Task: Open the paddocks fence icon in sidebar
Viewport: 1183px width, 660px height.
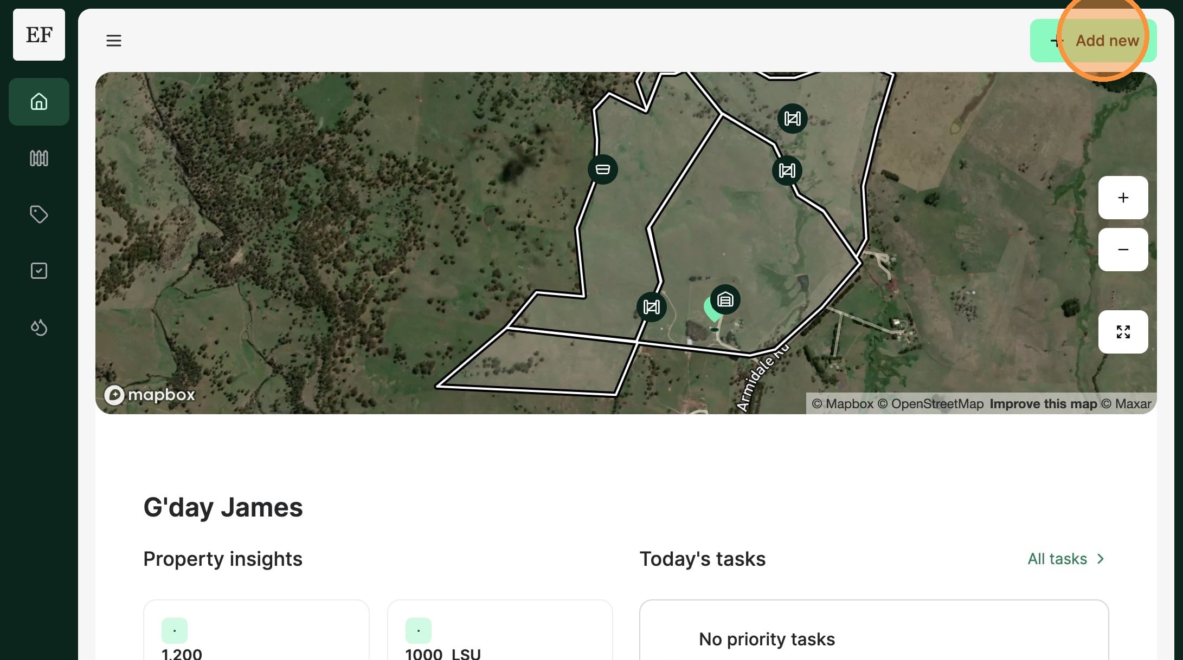Action: [39, 158]
